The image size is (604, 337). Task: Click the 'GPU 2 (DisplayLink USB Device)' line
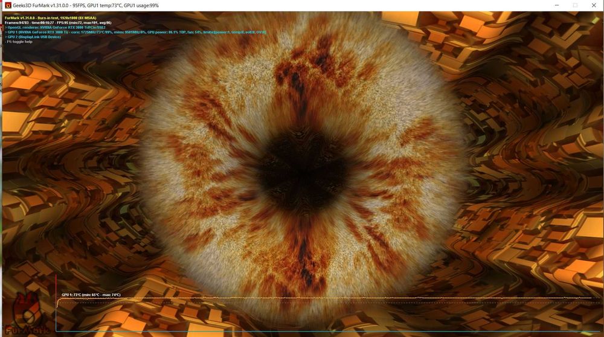click(33, 37)
